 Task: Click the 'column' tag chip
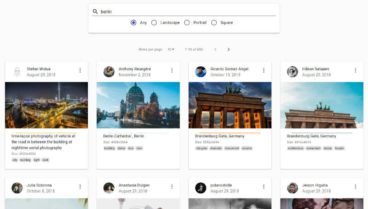click(247, 148)
